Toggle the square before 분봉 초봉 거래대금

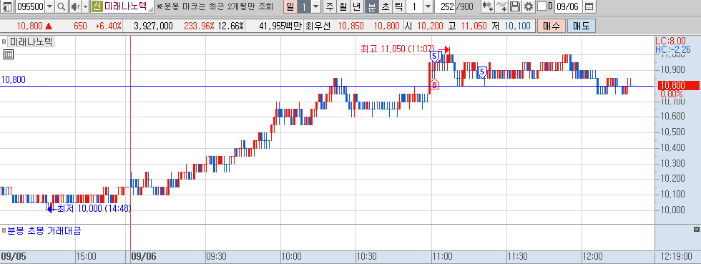pyautogui.click(x=4, y=231)
